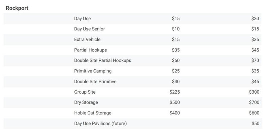263x131 pixels.
Task: Click the Rockport section heading
Action: (x=17, y=8)
